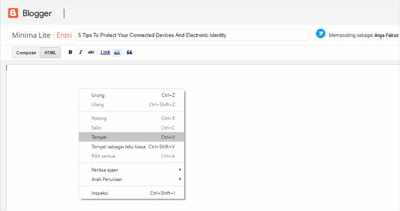Choose Urung from the context menu

click(131, 95)
